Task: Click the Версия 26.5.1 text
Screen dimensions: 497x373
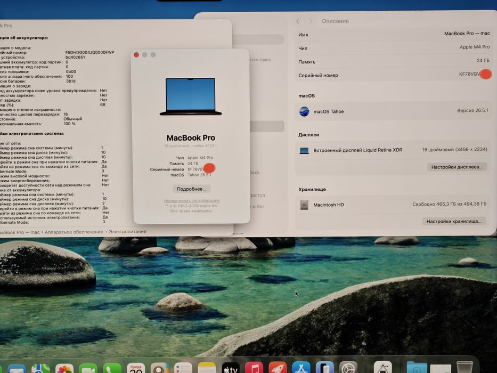Action: (x=472, y=110)
